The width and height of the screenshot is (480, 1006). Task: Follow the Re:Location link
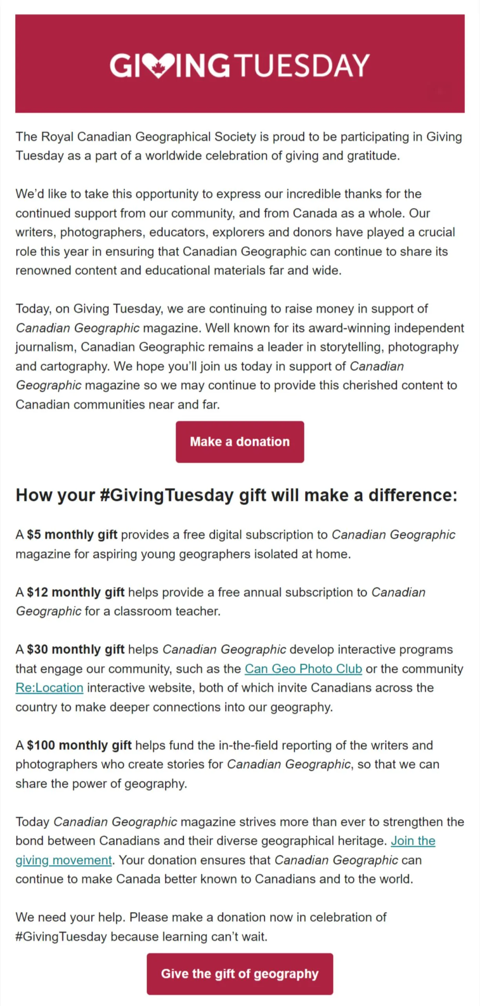point(49,688)
